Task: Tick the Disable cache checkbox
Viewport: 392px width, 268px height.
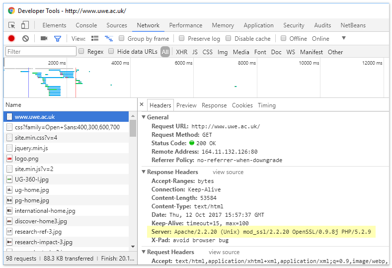Action: pos(228,38)
